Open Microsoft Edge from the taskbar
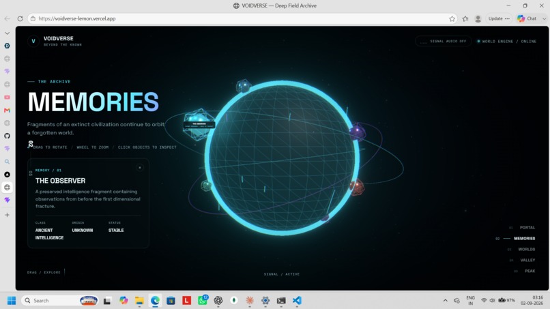 pos(155,301)
